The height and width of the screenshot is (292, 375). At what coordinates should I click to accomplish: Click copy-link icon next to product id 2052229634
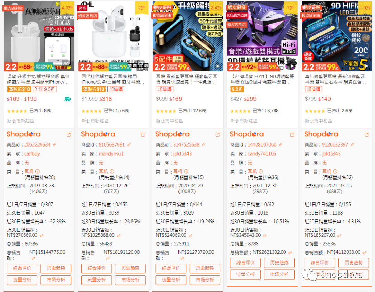(x=55, y=145)
